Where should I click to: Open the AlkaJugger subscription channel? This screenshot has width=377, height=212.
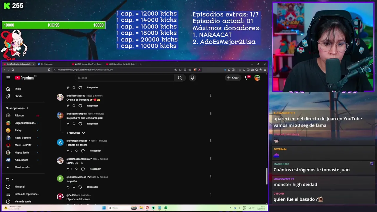21,160
